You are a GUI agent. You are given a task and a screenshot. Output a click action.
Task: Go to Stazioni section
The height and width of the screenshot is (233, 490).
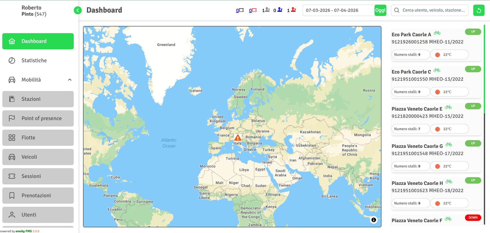click(x=38, y=99)
